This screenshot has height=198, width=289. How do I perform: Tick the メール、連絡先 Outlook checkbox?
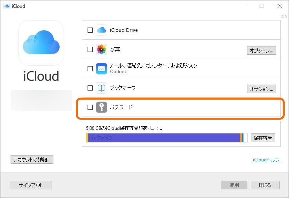pyautogui.click(x=90, y=69)
